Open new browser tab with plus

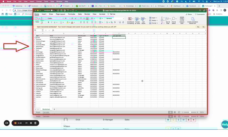click(x=219, y=6)
